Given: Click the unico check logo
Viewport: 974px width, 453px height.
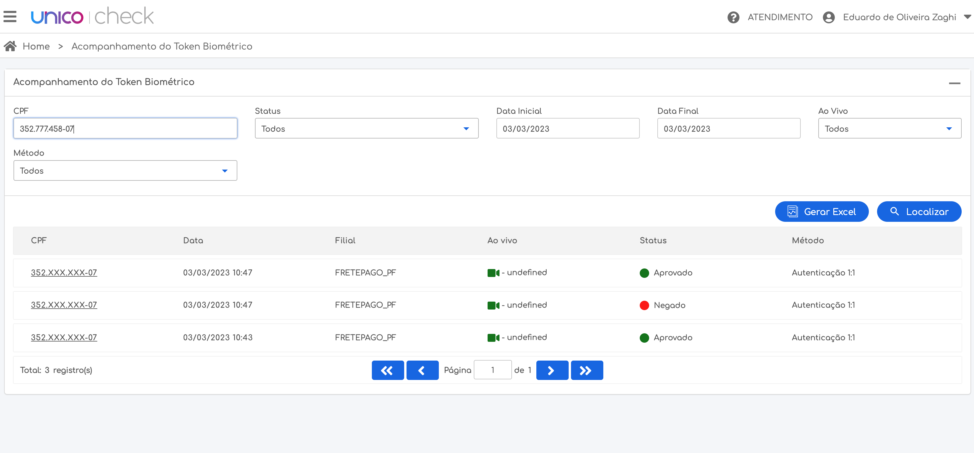Looking at the screenshot, I should pyautogui.click(x=92, y=16).
